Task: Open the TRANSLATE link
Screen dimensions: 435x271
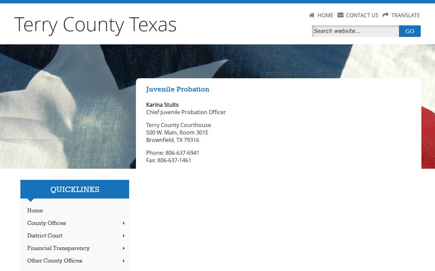Action: tap(405, 15)
